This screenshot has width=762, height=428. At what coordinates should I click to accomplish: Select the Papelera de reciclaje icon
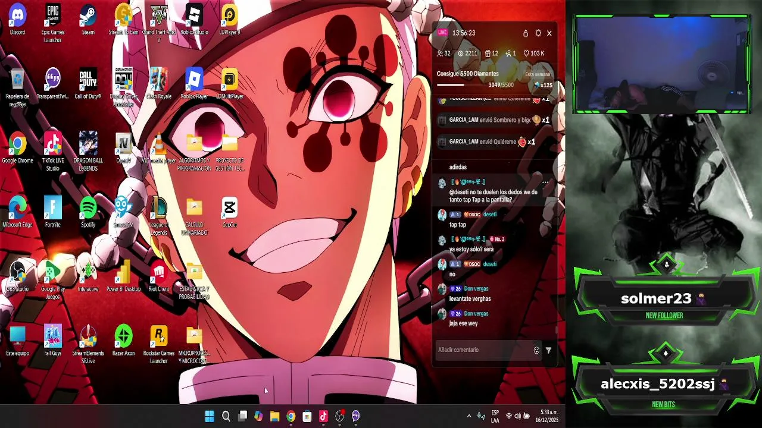17,88
